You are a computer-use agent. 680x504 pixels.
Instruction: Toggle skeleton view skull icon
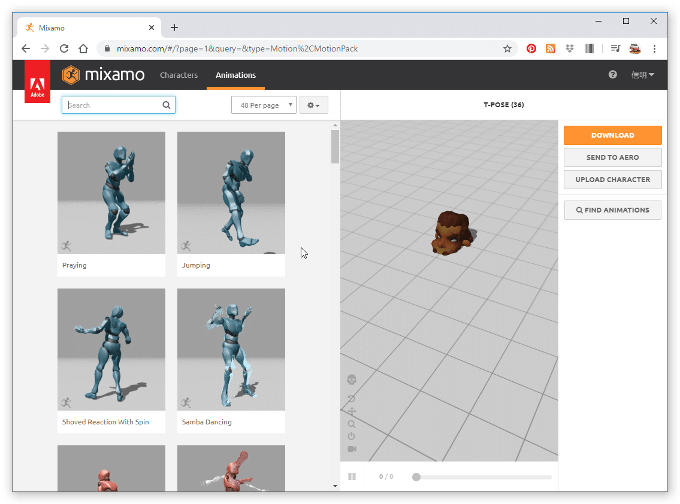[x=352, y=380]
